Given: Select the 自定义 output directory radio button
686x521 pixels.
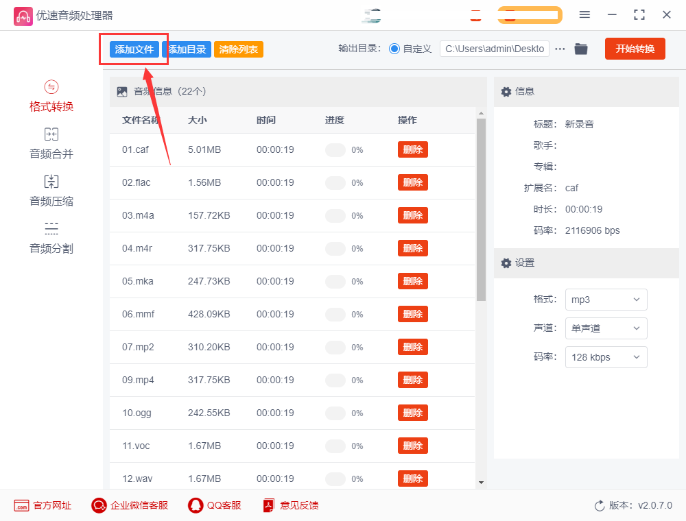Looking at the screenshot, I should 394,49.
